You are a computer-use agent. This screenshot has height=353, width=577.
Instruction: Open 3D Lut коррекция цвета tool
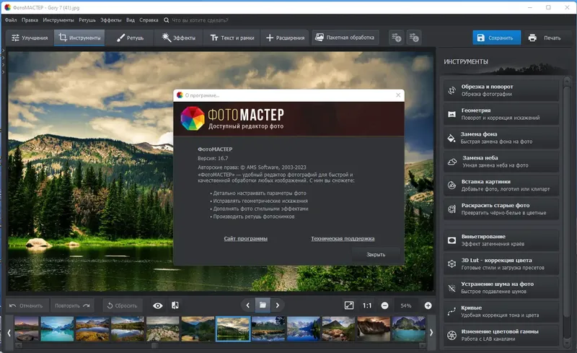point(501,263)
